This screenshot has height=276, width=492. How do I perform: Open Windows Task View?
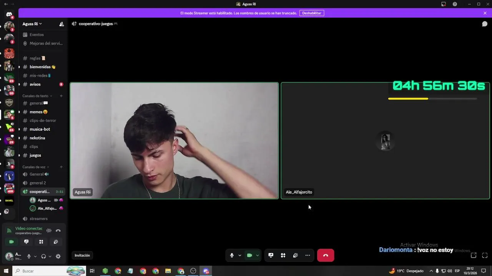(92, 271)
